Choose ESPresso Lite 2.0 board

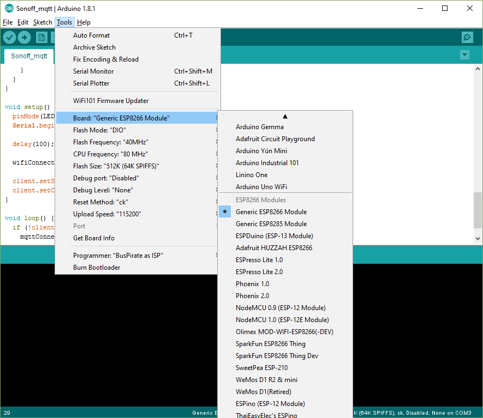[x=285, y=272]
